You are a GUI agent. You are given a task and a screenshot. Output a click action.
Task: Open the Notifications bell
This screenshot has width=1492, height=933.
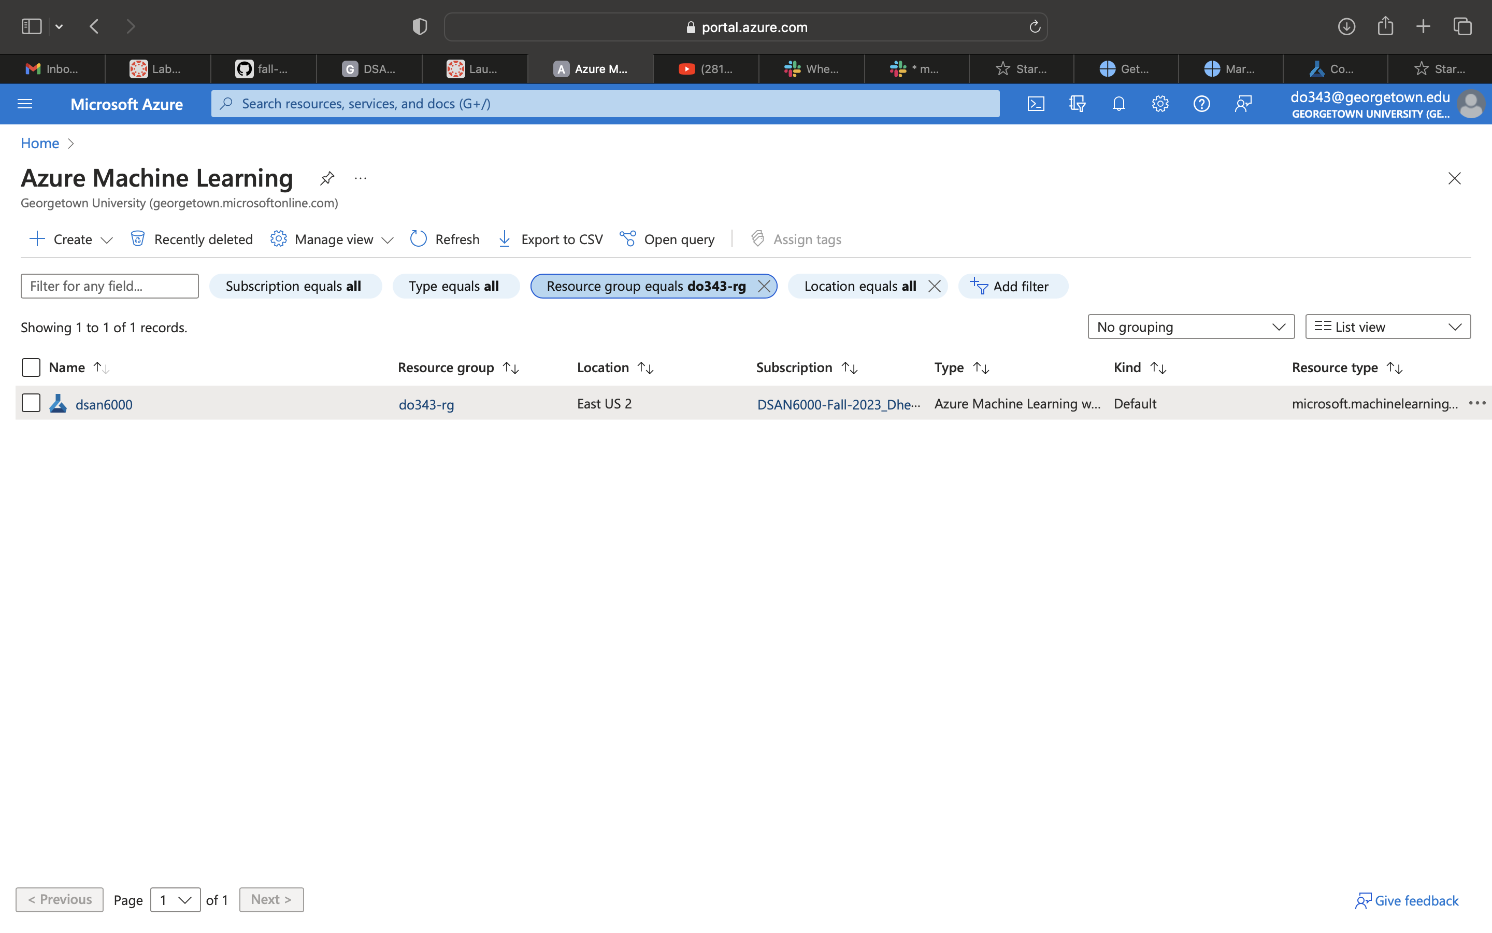pos(1118,104)
